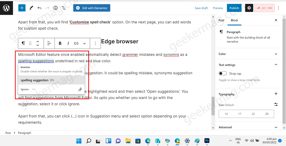Open Photoshop from taskbar
The image size is (286, 146).
207,141
